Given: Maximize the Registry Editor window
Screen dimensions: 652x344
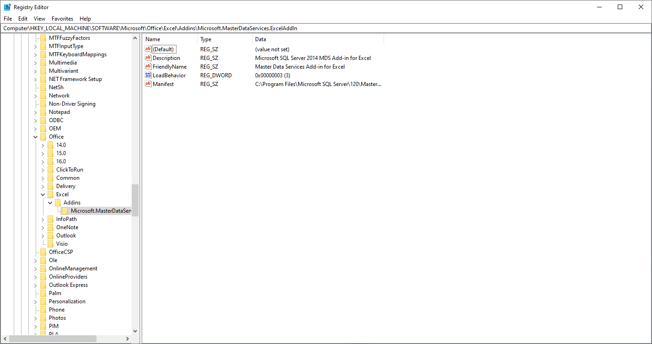Looking at the screenshot, I should pos(620,7).
